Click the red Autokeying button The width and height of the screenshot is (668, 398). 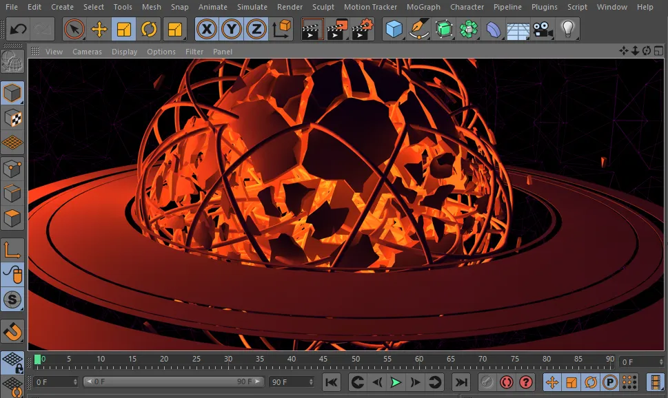click(506, 382)
